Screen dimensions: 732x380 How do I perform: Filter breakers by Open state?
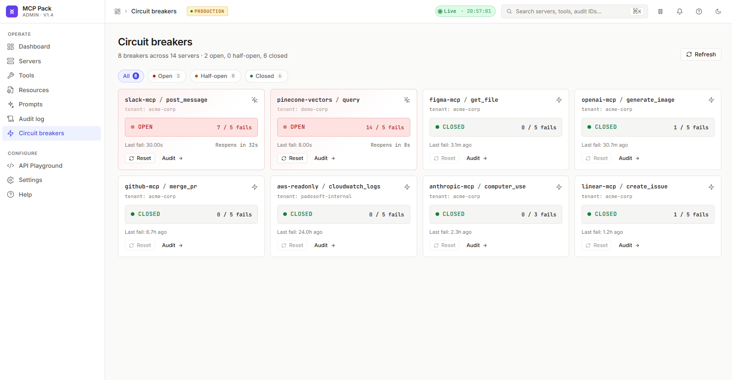pyautogui.click(x=167, y=76)
